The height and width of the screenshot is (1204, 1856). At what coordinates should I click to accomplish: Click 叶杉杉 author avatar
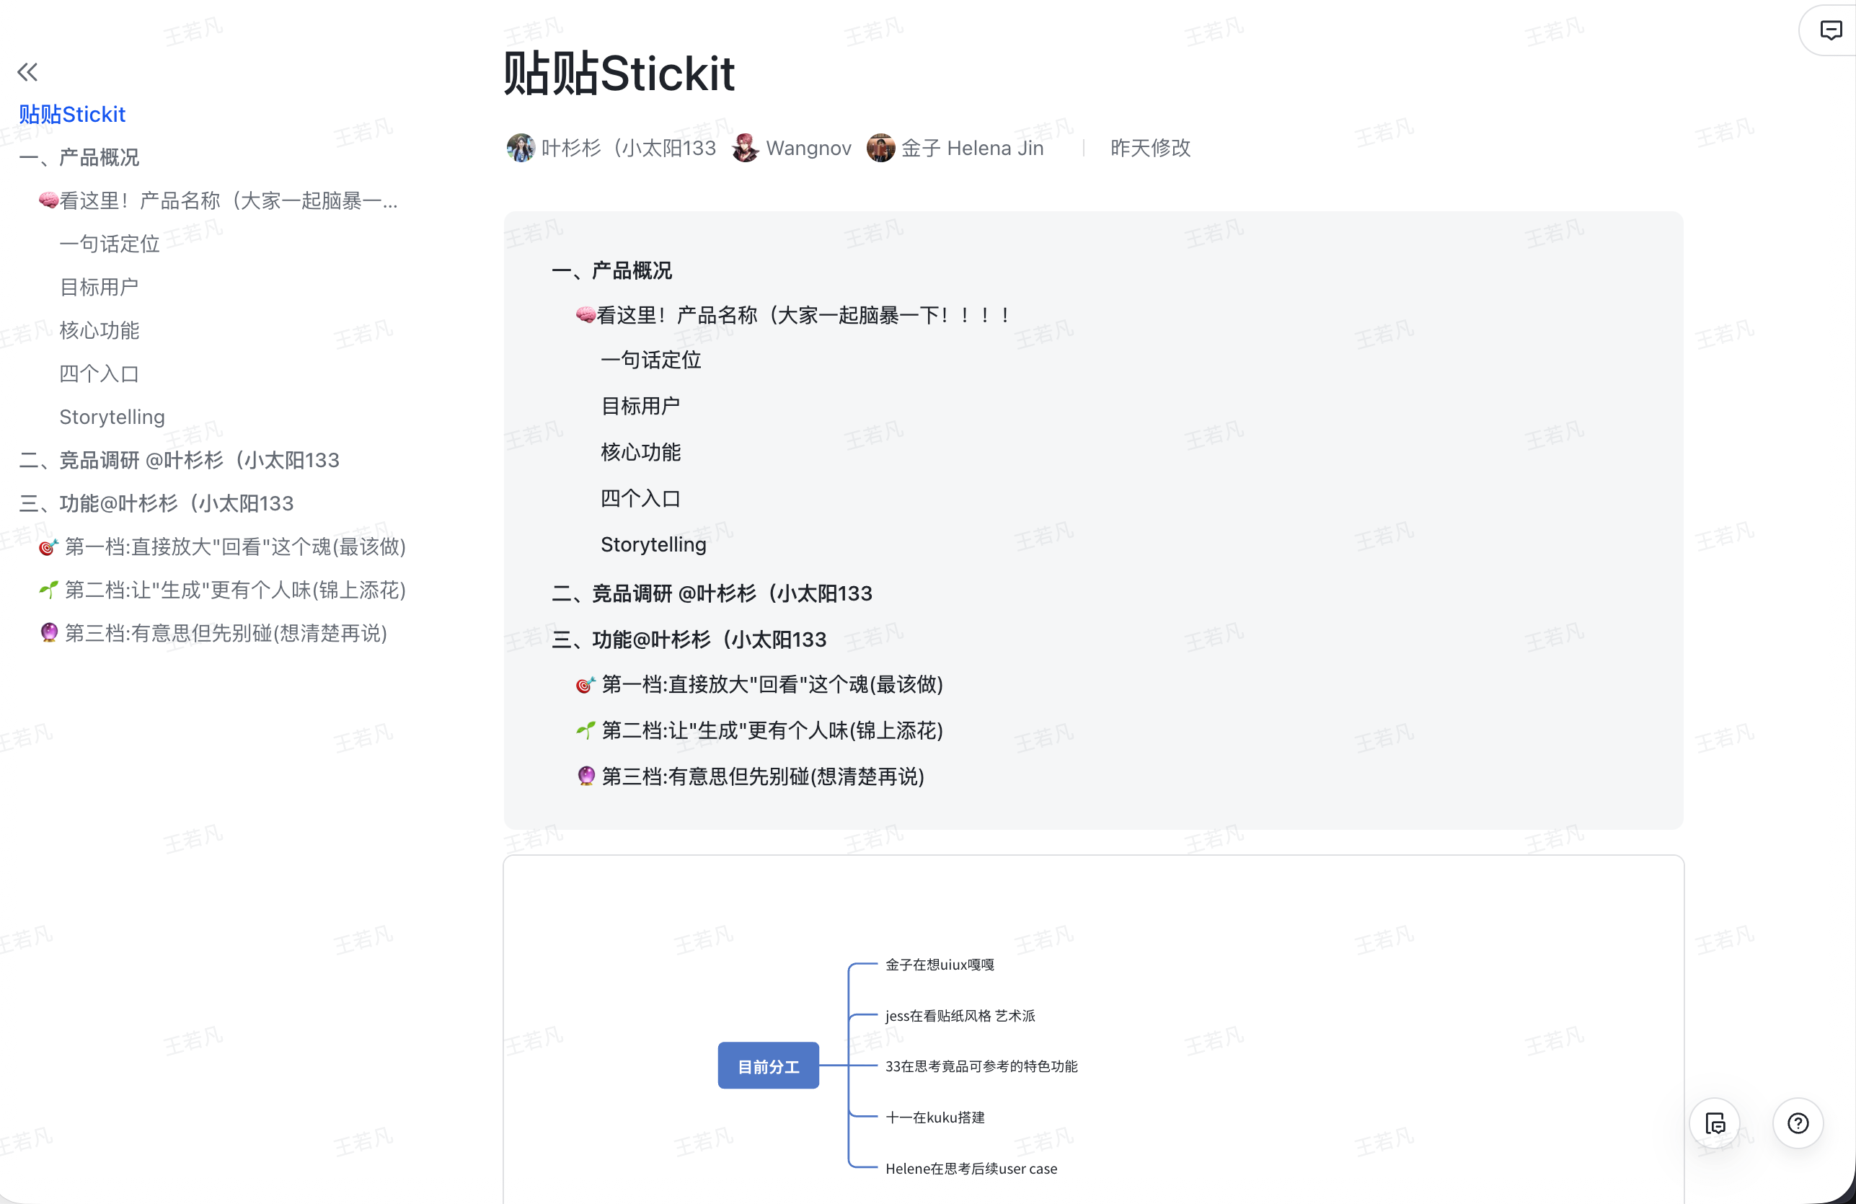pyautogui.click(x=520, y=147)
